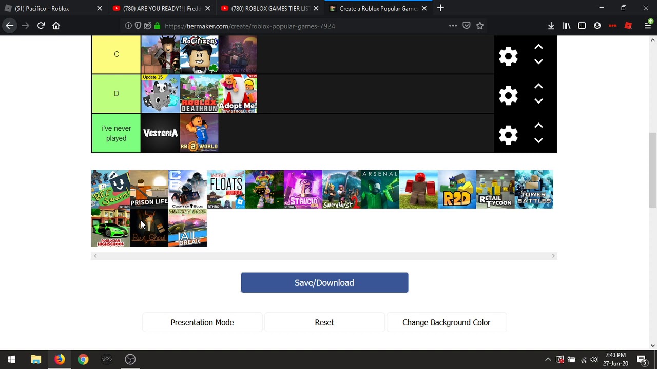Go back to previous page
The image size is (657, 369).
point(10,26)
